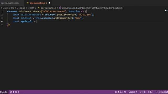Click Ln 4, Col 23 cursor position
The width and height of the screenshot is (168, 94).
point(120,92)
